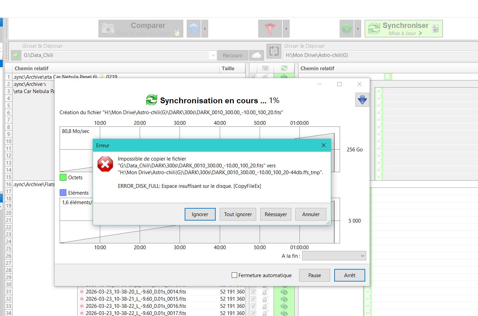Viewport: 478px width, 316px height.
Task: Click category icon in the 0014.fits row
Action: tap(265, 292)
